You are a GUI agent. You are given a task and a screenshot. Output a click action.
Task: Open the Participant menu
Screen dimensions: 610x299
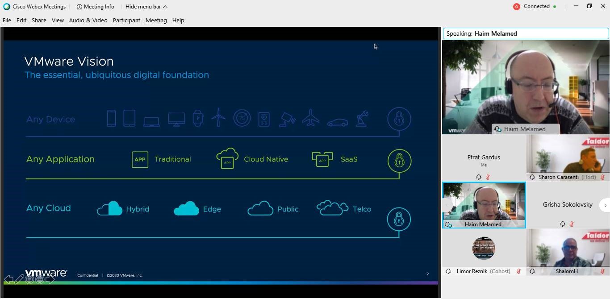[126, 20]
